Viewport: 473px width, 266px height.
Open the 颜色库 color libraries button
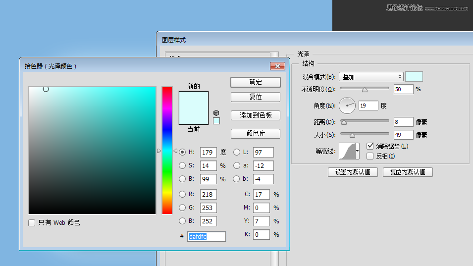click(x=256, y=134)
